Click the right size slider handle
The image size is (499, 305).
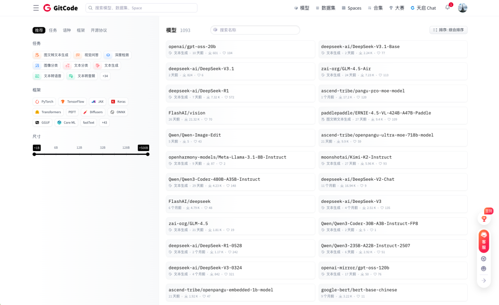(x=148, y=154)
